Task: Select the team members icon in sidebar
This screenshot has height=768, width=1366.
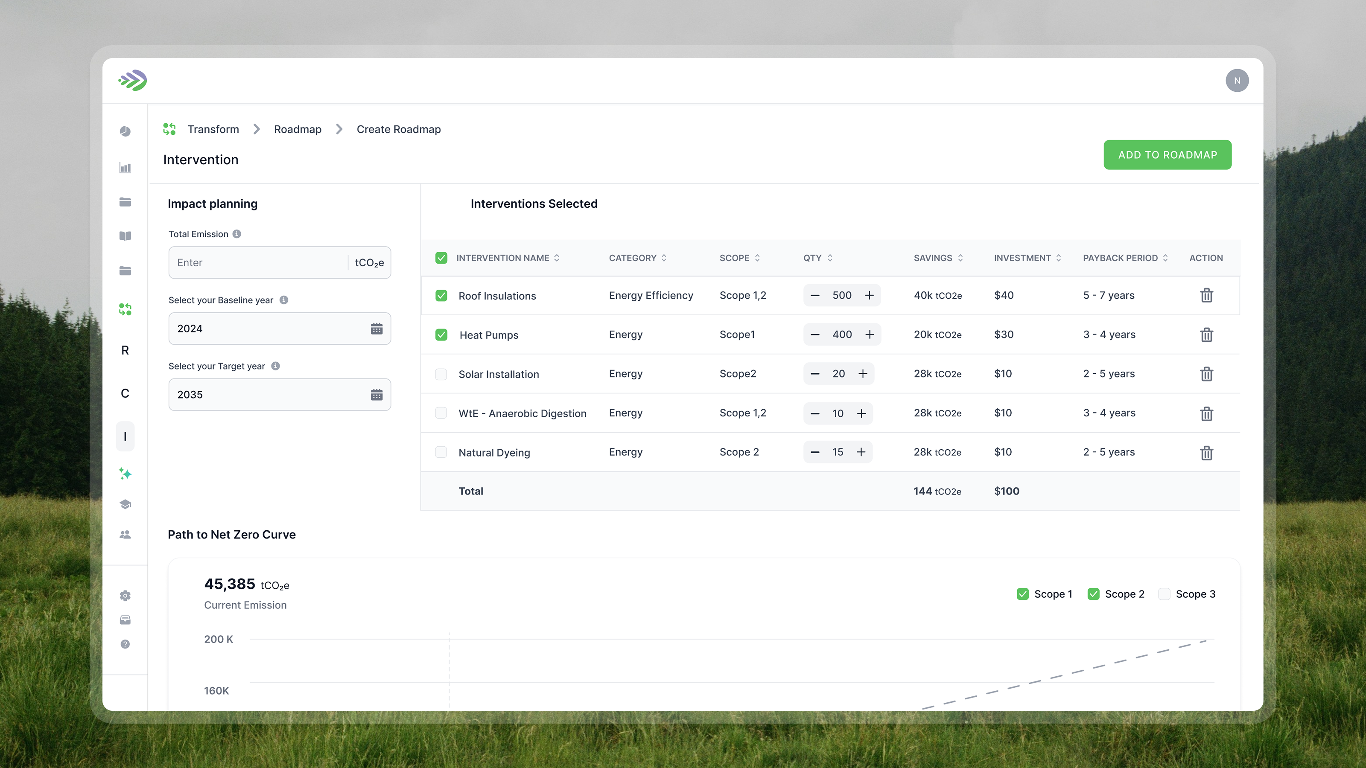Action: click(x=125, y=534)
